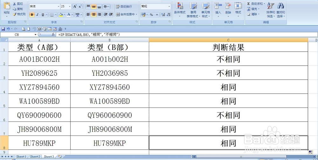Center text horizontally
Image resolution: width=318 pixels, height=160 pixels.
[93, 14]
